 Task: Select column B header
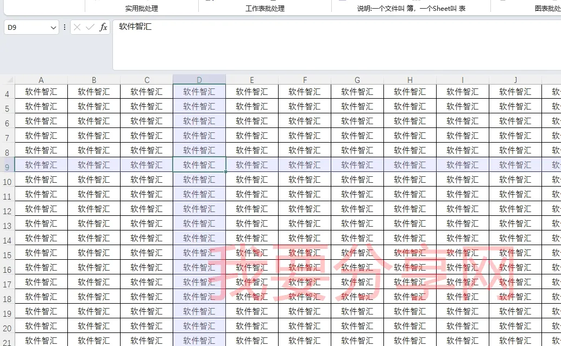tap(94, 80)
